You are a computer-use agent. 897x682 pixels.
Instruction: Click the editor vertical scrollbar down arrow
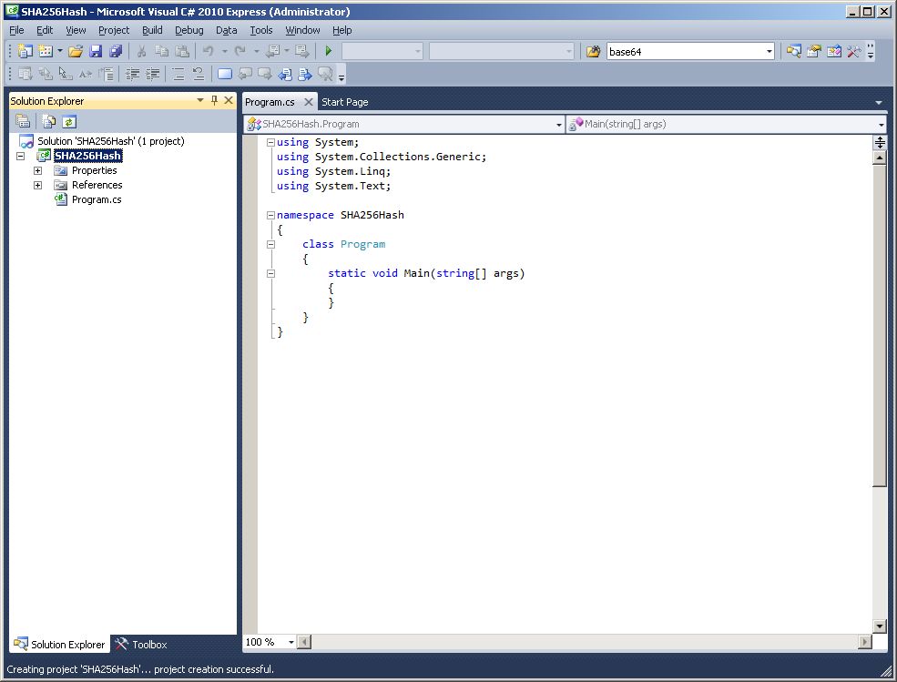click(x=879, y=626)
